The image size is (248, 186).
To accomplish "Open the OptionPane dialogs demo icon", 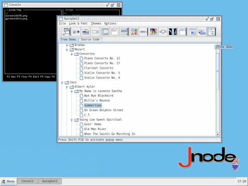I will click(x=134, y=32).
